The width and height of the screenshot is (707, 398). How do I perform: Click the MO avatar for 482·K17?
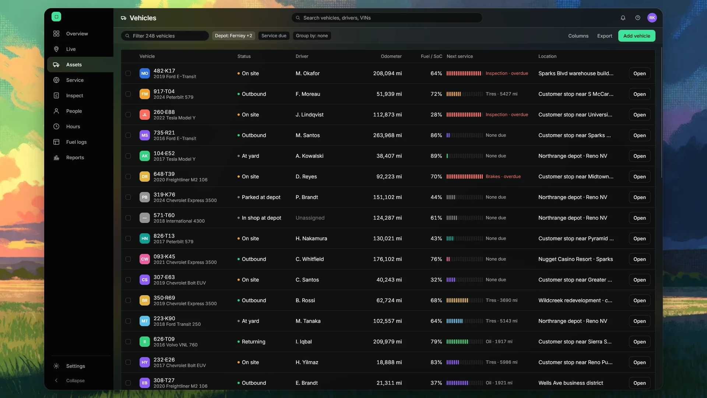(x=145, y=73)
